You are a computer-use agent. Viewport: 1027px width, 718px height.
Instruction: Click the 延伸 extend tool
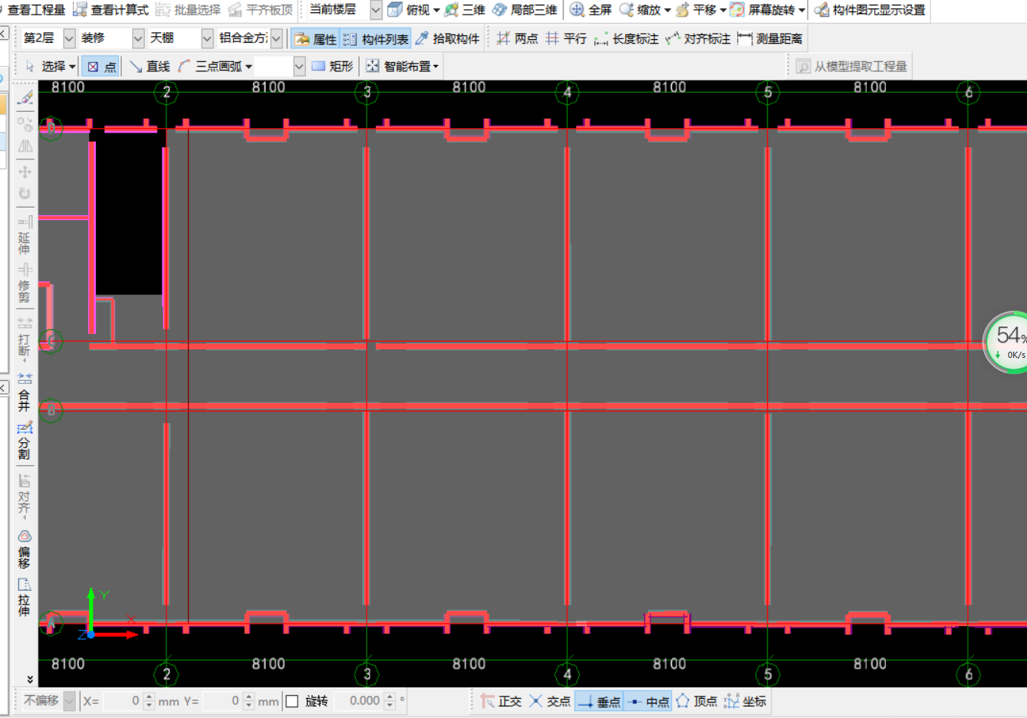click(25, 235)
